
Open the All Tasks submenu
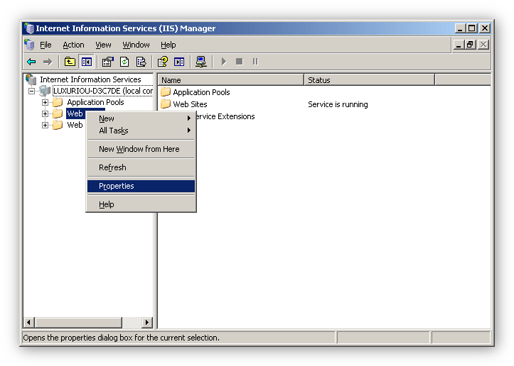pos(141,131)
